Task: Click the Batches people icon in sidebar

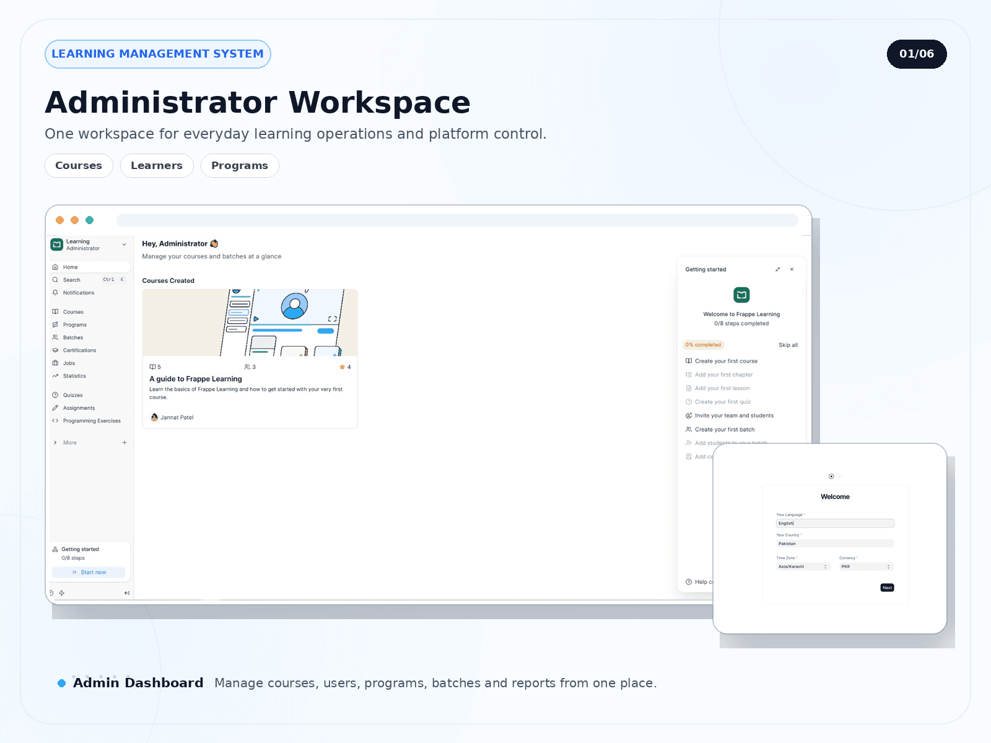Action: pyautogui.click(x=55, y=337)
